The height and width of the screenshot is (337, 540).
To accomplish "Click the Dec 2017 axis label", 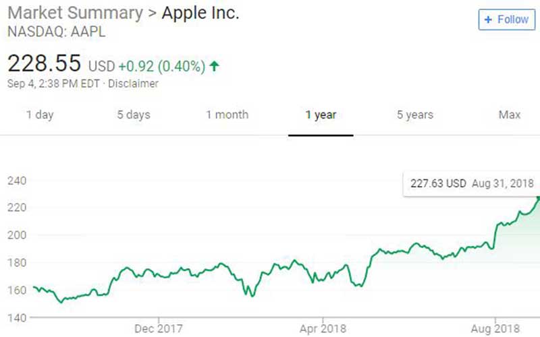I will 159,328.
